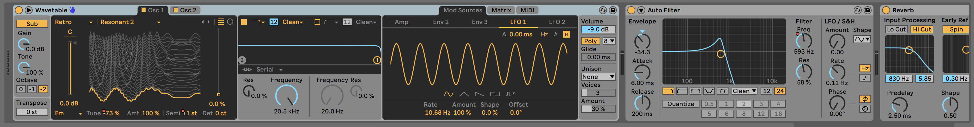The height and width of the screenshot is (127, 974).
Task: Click the Wavetable save preset disk icon
Action: (613, 10)
